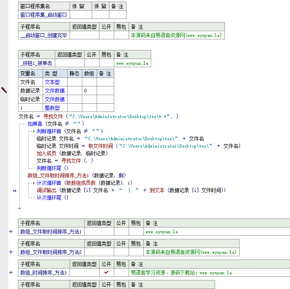Expand the 数组_文件取时间排序_方法2 subroutine
Screen dimensions: 290x289
[11, 252]
